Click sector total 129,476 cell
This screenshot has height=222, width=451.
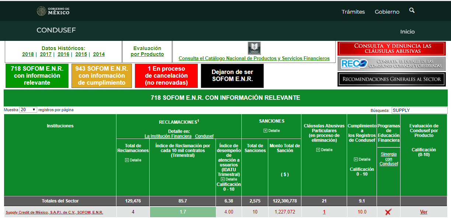coord(133,201)
